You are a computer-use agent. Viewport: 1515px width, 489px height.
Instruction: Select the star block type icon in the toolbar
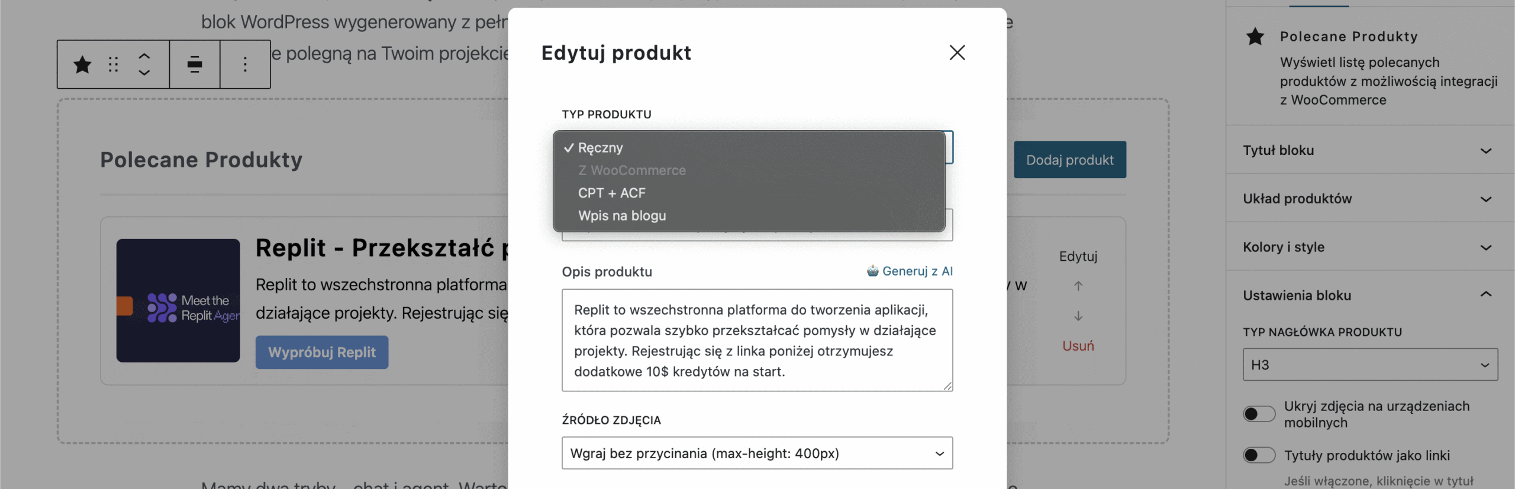point(82,64)
